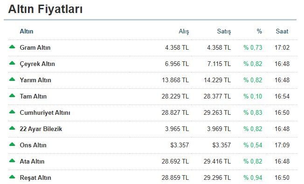This screenshot has height=184, width=304.
Task: Click the up arrow icon for Ons Altın
Action: [x=12, y=144]
